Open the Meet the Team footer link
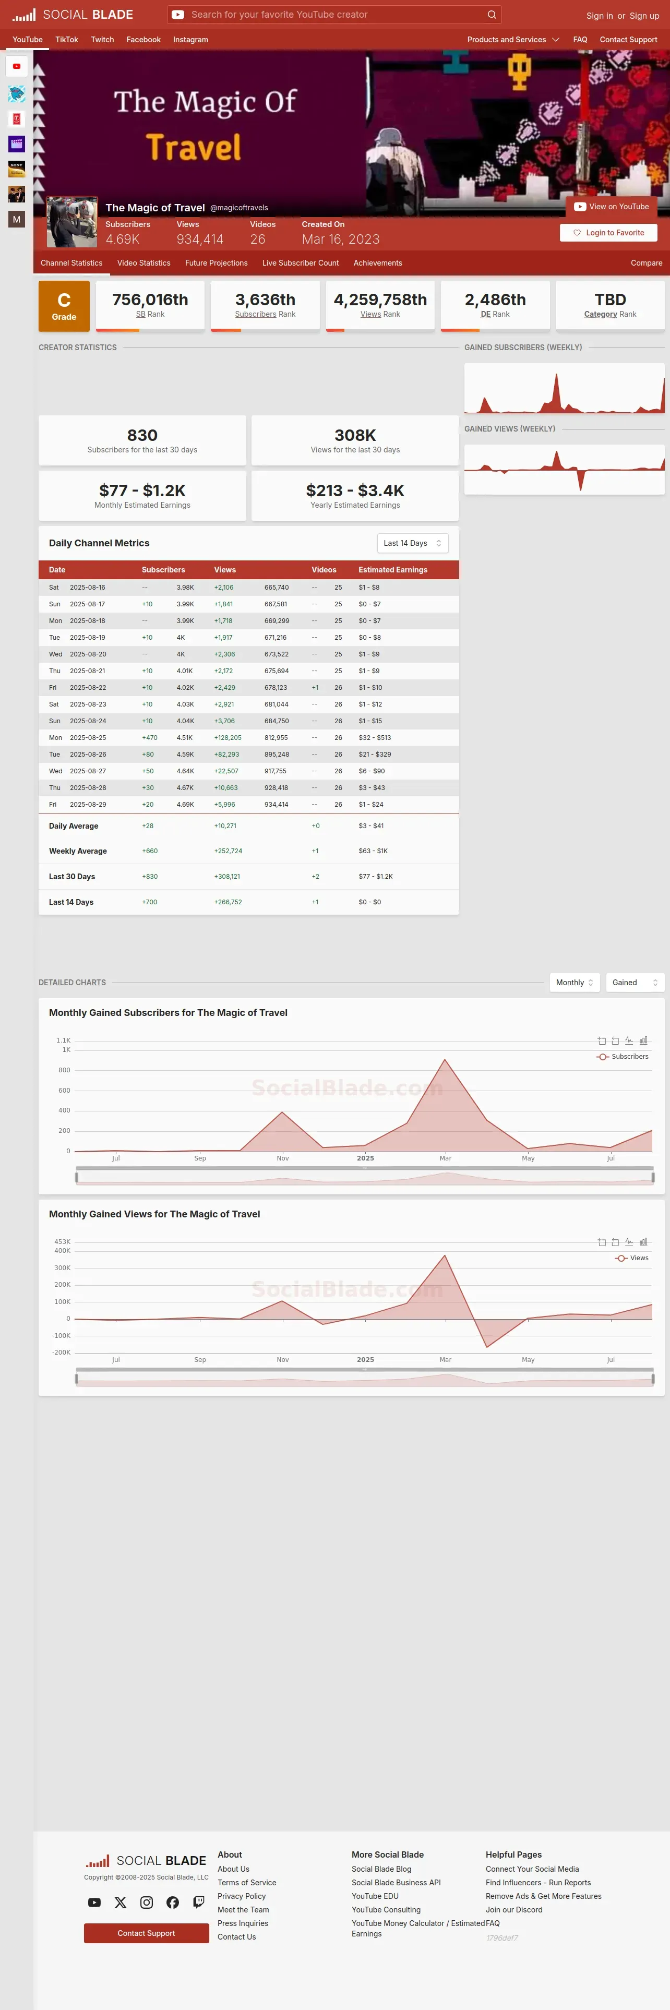Screen dimensions: 670x2010 pos(243,1910)
